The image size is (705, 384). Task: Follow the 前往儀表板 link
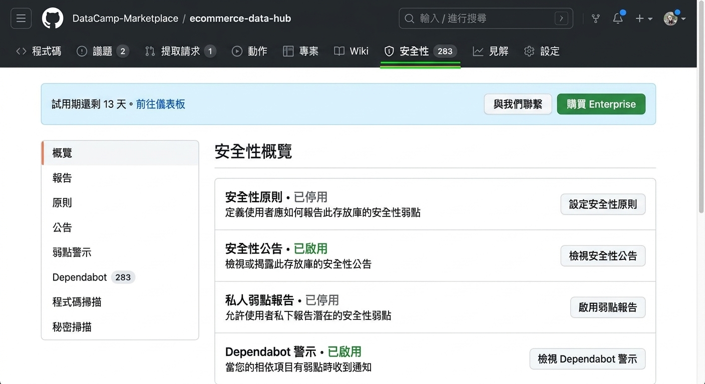[x=161, y=104]
